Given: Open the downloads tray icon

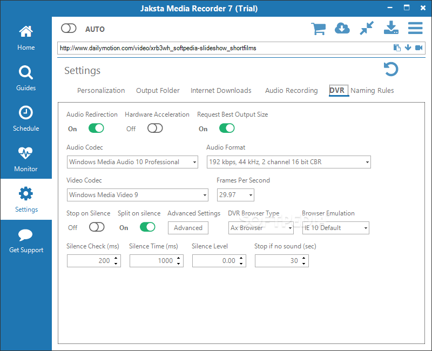Looking at the screenshot, I should click(391, 28).
